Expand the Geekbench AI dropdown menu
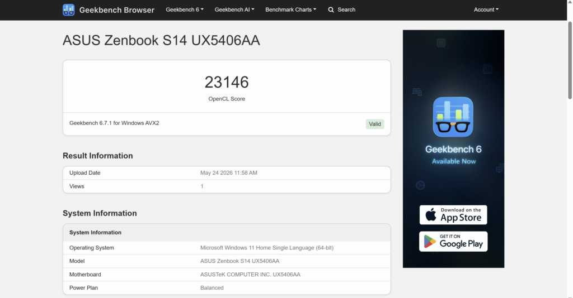This screenshot has width=573, height=298. 234,10
